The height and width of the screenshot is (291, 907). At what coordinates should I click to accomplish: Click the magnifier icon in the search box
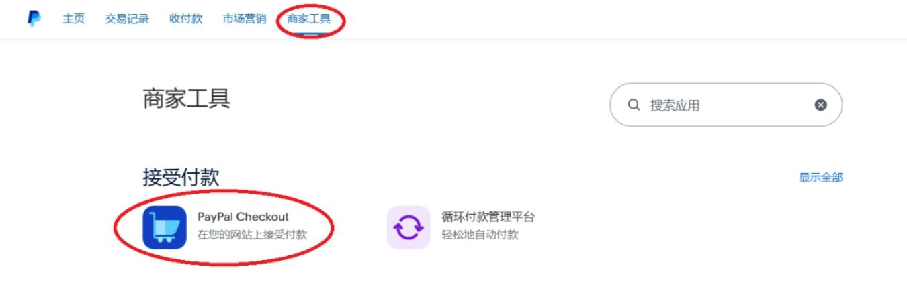pyautogui.click(x=634, y=105)
